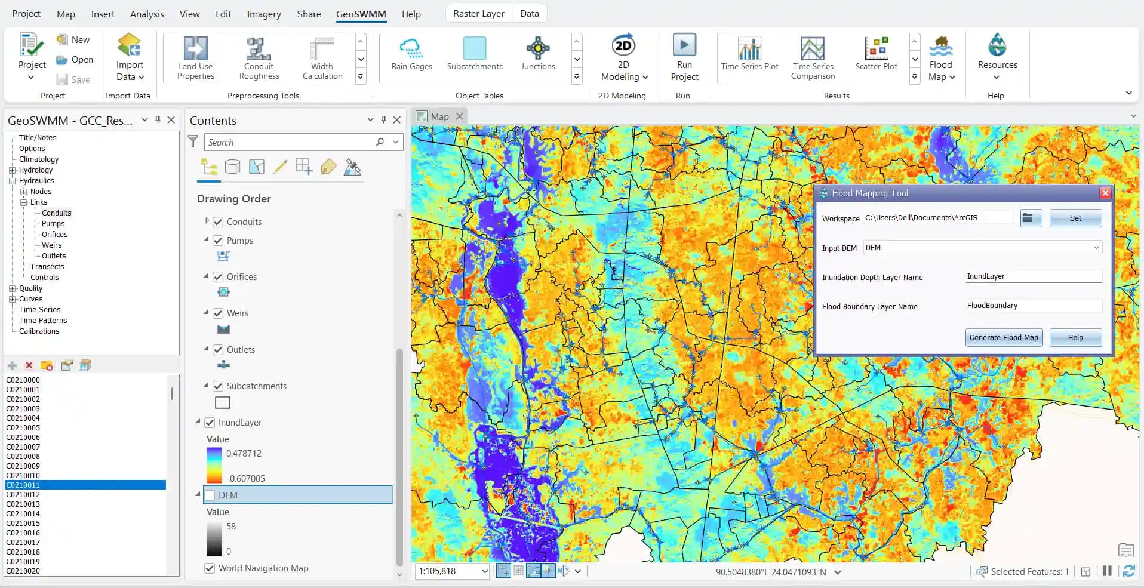Click the Subcatchments outline symbol swatch
Screen dimensions: 1144x588
tap(222, 403)
